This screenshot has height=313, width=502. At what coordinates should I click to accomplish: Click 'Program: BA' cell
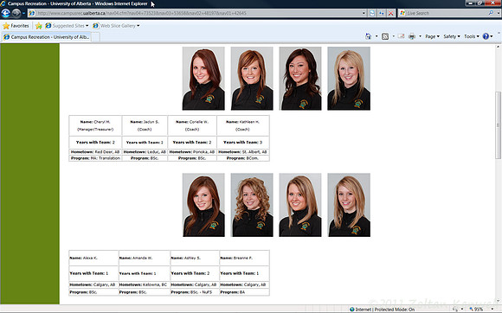[x=244, y=292]
